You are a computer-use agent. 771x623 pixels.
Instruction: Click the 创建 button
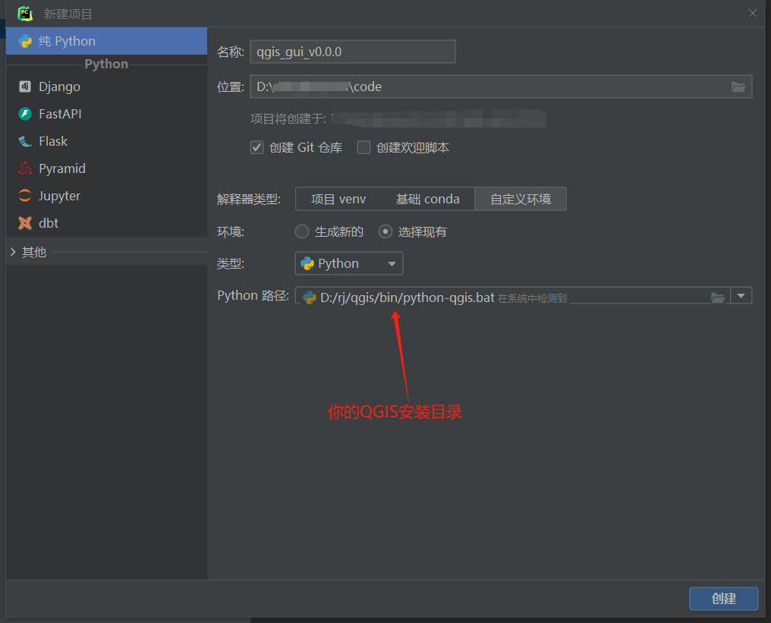point(723,599)
